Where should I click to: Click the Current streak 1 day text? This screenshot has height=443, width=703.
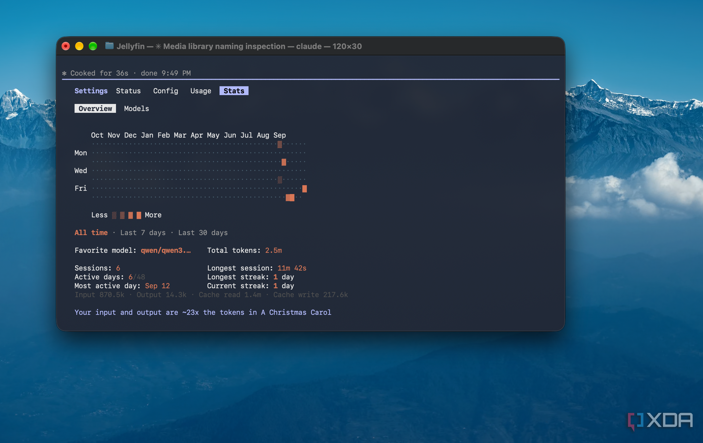[x=251, y=286]
